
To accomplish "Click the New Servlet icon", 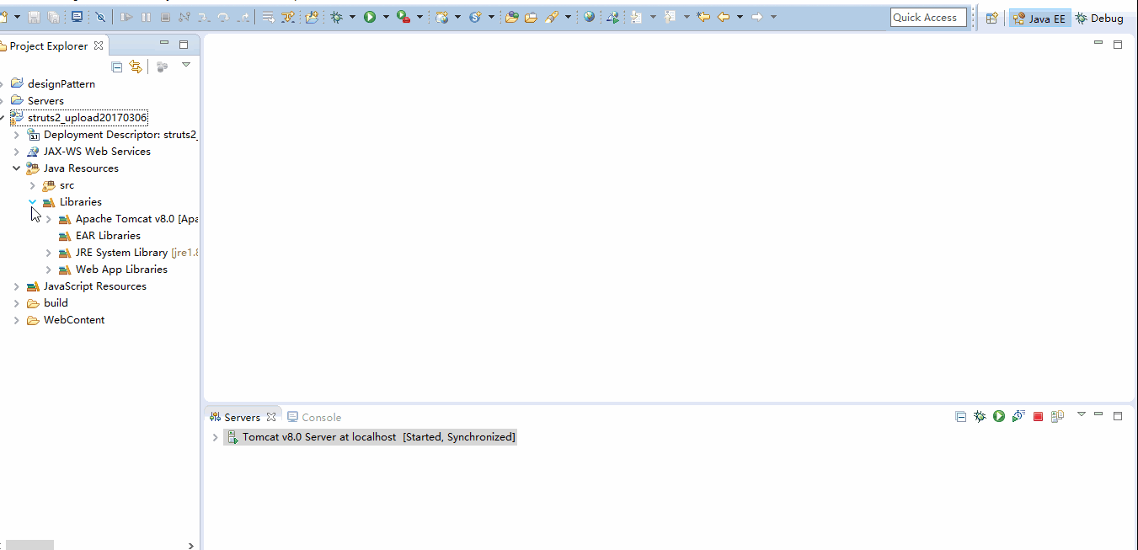I will (475, 17).
